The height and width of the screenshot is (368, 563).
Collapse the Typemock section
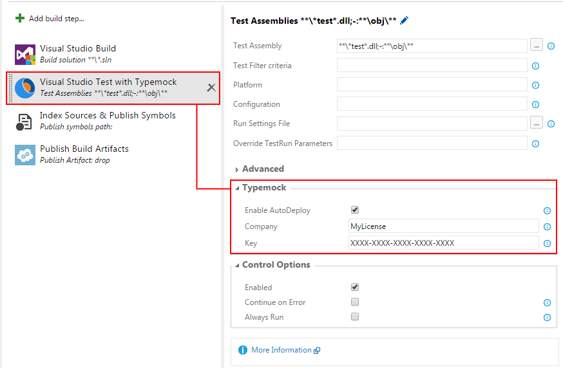(x=263, y=187)
